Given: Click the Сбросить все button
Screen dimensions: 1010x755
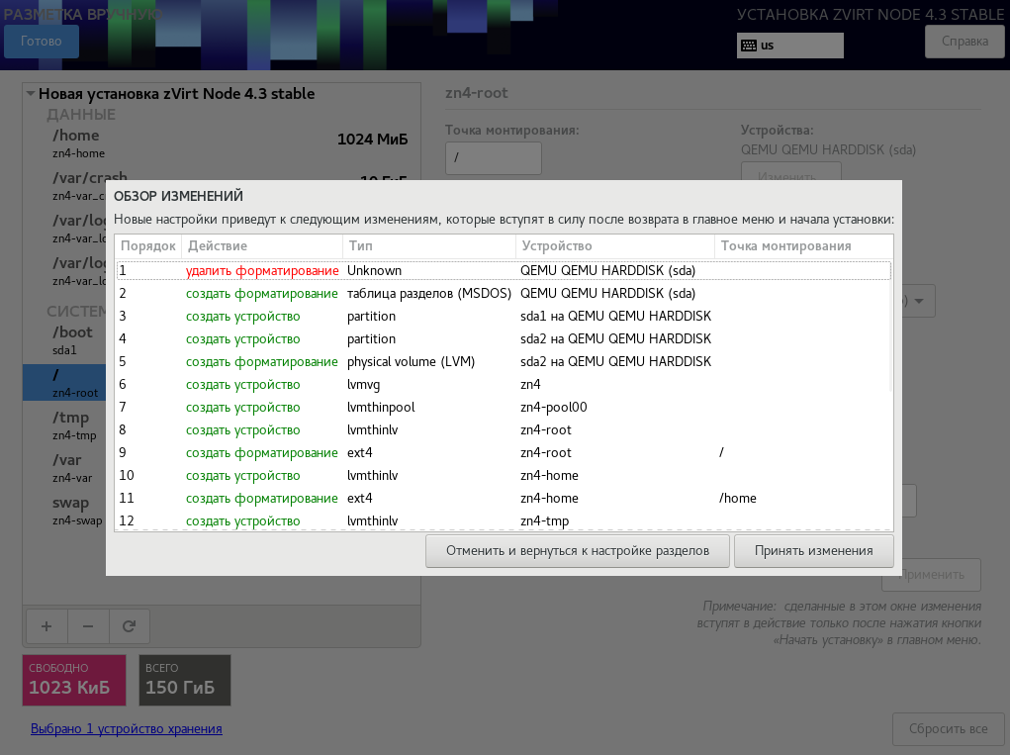Looking at the screenshot, I should (948, 728).
